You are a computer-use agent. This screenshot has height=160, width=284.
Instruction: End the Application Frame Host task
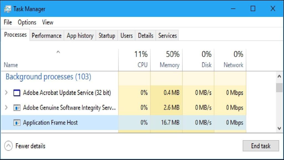pos(260,146)
